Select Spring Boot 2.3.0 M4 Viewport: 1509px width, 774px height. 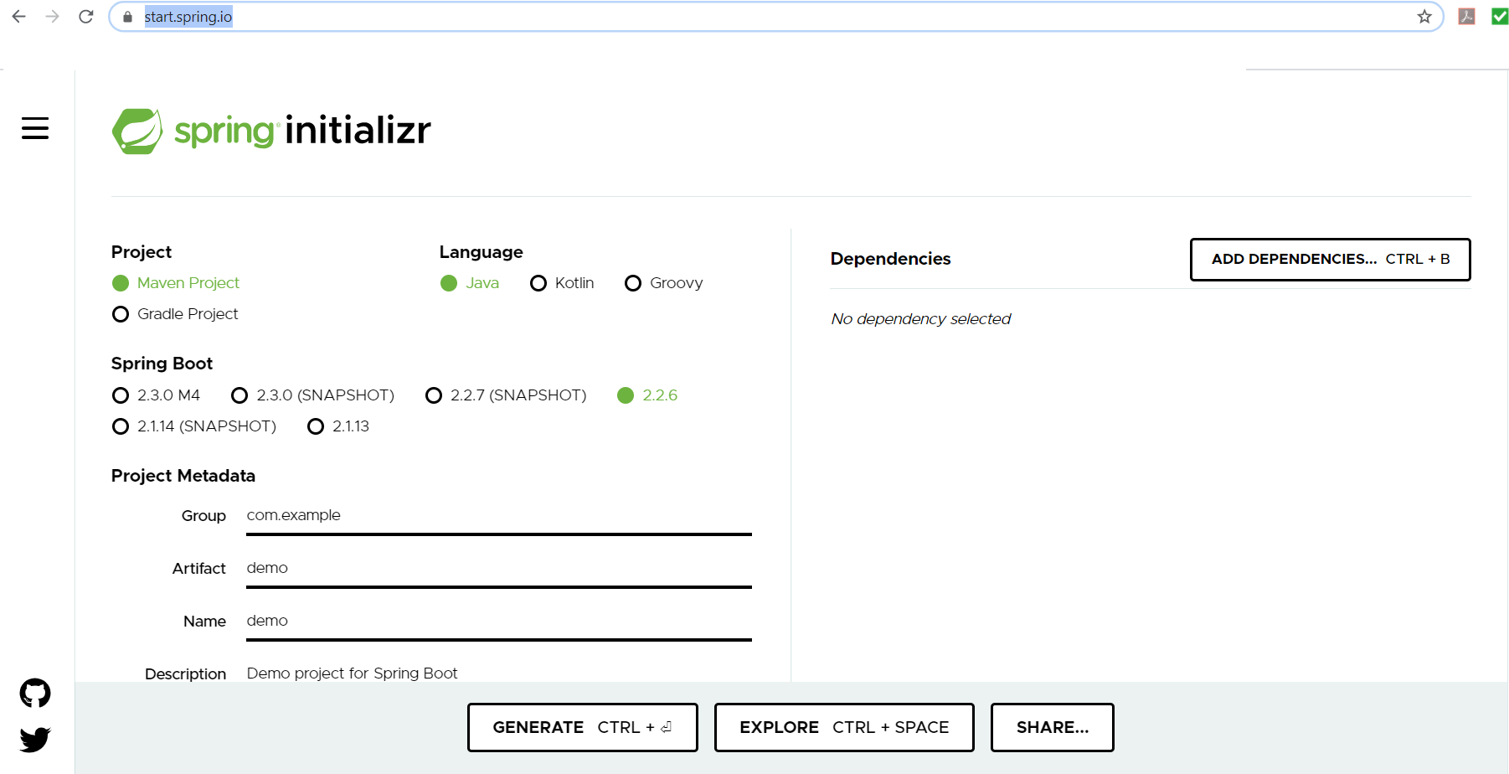[x=121, y=395]
